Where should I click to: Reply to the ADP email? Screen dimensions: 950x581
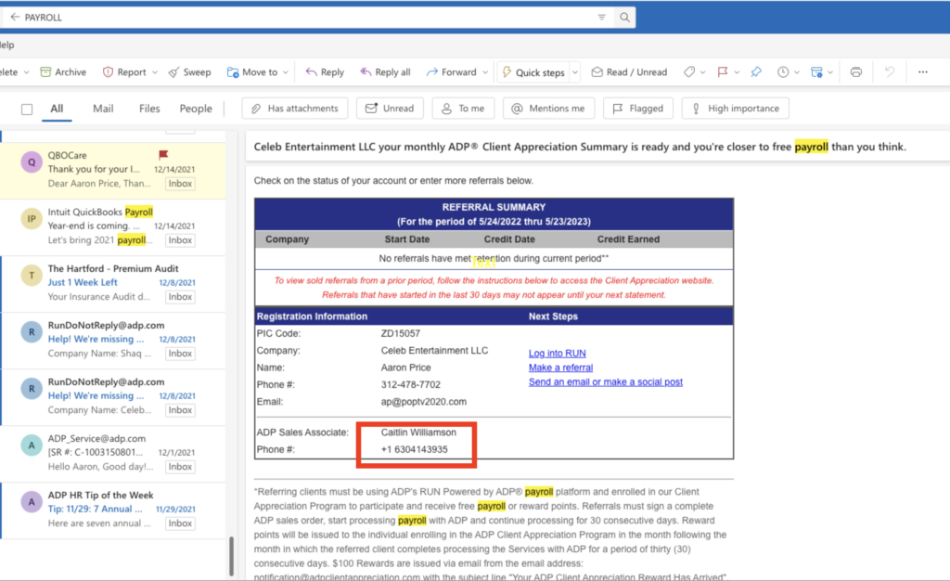coord(325,72)
